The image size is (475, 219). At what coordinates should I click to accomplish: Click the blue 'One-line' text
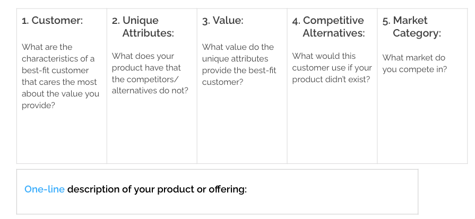pos(45,189)
